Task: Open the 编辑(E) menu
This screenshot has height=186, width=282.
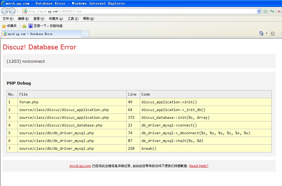Action: pyautogui.click(x=23, y=18)
